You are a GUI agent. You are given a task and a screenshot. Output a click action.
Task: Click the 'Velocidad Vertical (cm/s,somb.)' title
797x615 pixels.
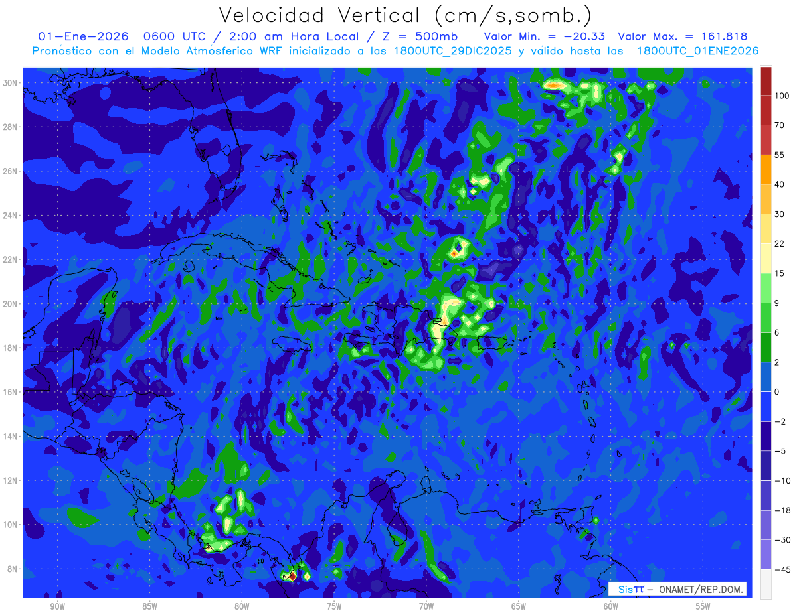tap(405, 15)
